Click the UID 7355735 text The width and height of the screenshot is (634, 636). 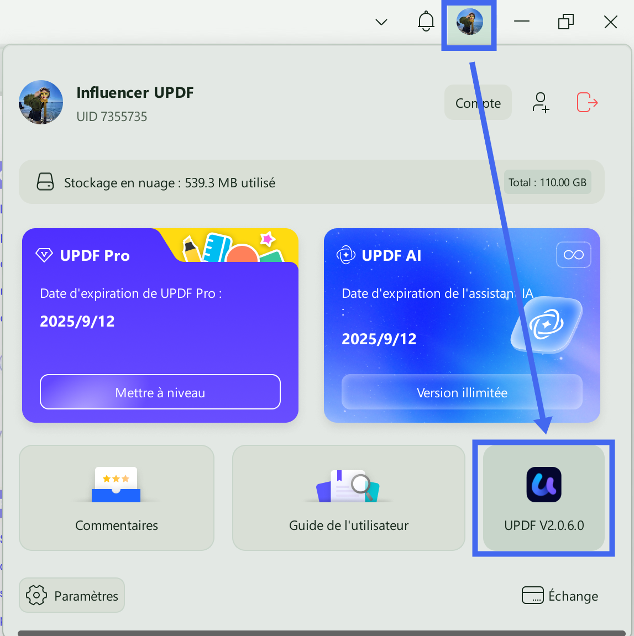112,117
